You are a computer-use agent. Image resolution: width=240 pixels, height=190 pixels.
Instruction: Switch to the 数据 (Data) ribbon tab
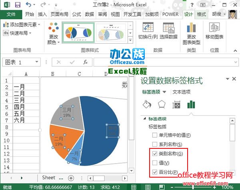(89, 14)
